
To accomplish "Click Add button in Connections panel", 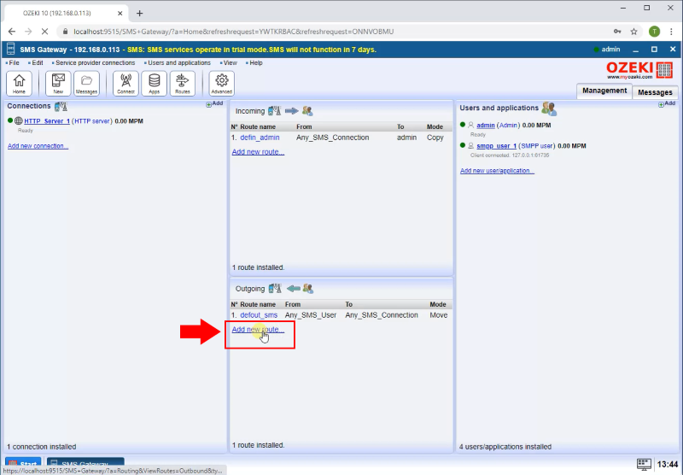I will [x=214, y=103].
